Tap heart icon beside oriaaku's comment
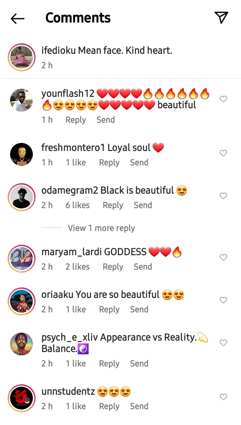241x425 pixels. pyautogui.click(x=223, y=300)
